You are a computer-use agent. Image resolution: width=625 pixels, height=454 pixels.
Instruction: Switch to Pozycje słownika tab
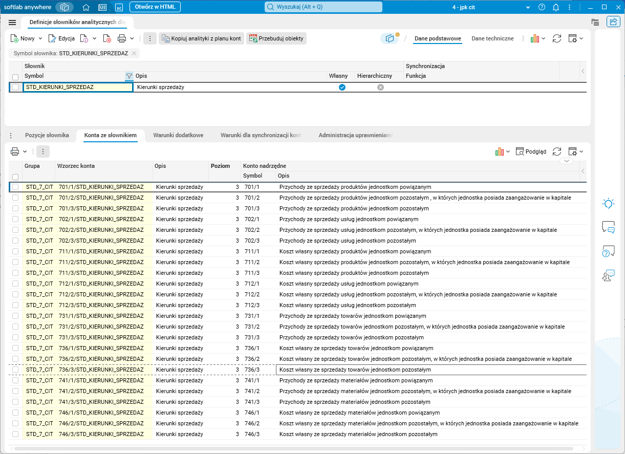tap(47, 135)
